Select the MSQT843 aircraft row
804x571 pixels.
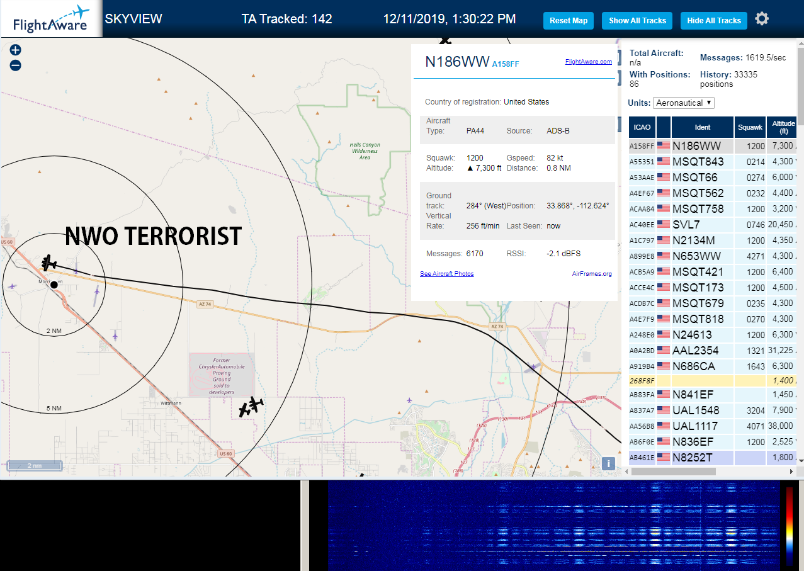[x=713, y=162]
